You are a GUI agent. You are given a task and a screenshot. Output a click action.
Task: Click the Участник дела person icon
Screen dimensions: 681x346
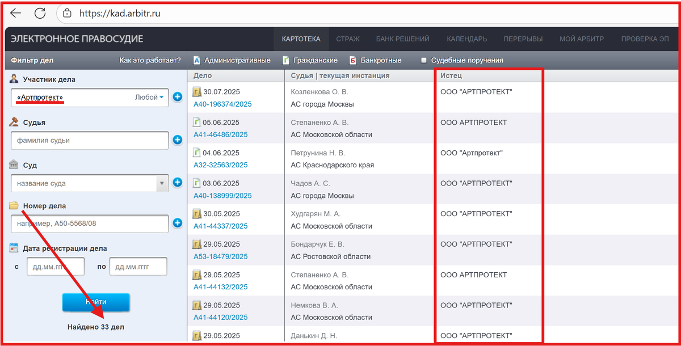pos(14,79)
